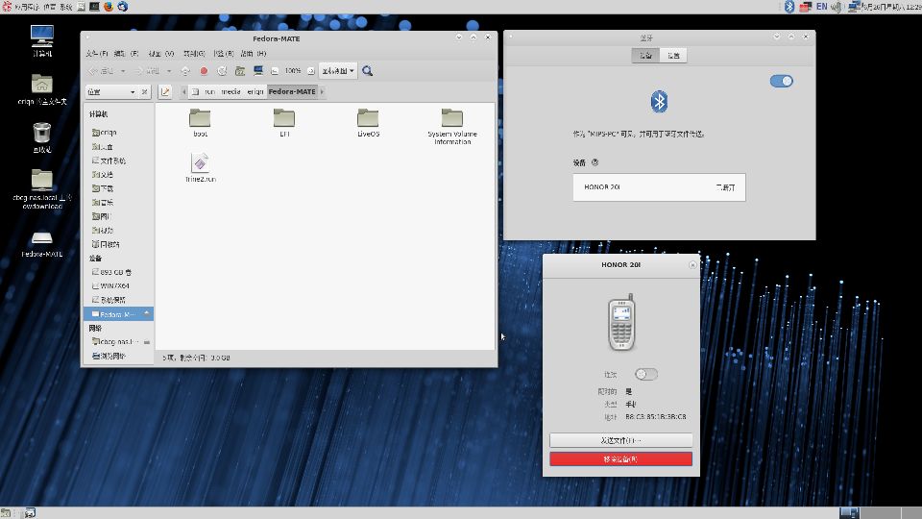Select the '893 GB' volume in sidebar
This screenshot has height=519, width=922.
pos(118,272)
